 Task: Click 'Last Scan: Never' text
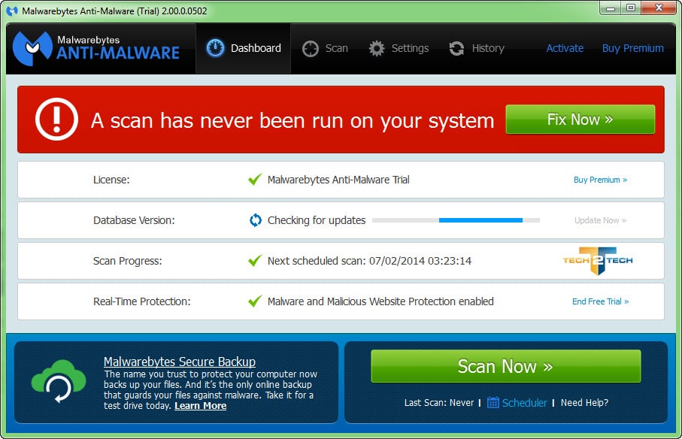(439, 403)
